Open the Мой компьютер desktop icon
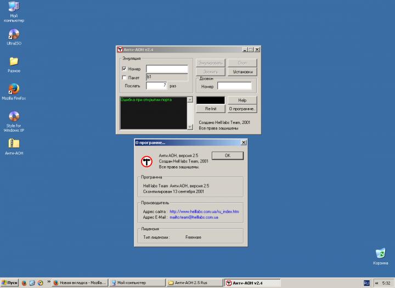This screenshot has height=288, width=395. click(14, 8)
